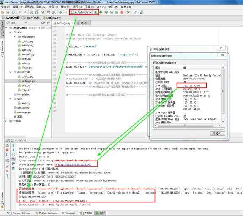Open the Edit menu
Image resolution: width=243 pixels, height=216 pixels.
click(x=17, y=7)
